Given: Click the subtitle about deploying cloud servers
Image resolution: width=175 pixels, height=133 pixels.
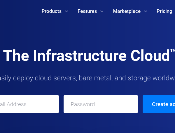Looking at the screenshot, I should click(87, 78).
